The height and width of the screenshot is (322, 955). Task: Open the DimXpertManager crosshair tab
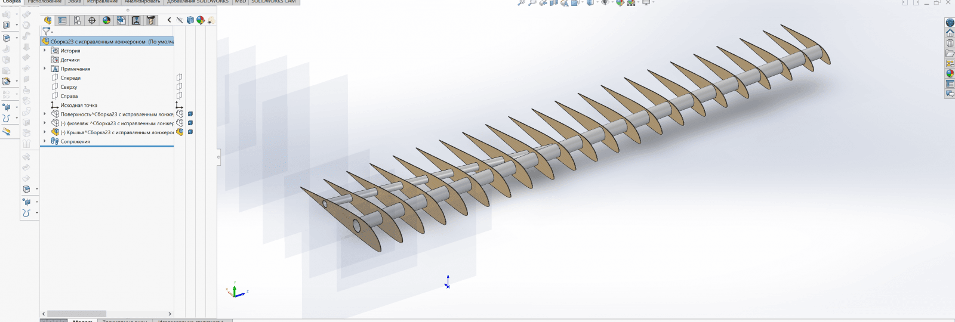click(x=92, y=20)
